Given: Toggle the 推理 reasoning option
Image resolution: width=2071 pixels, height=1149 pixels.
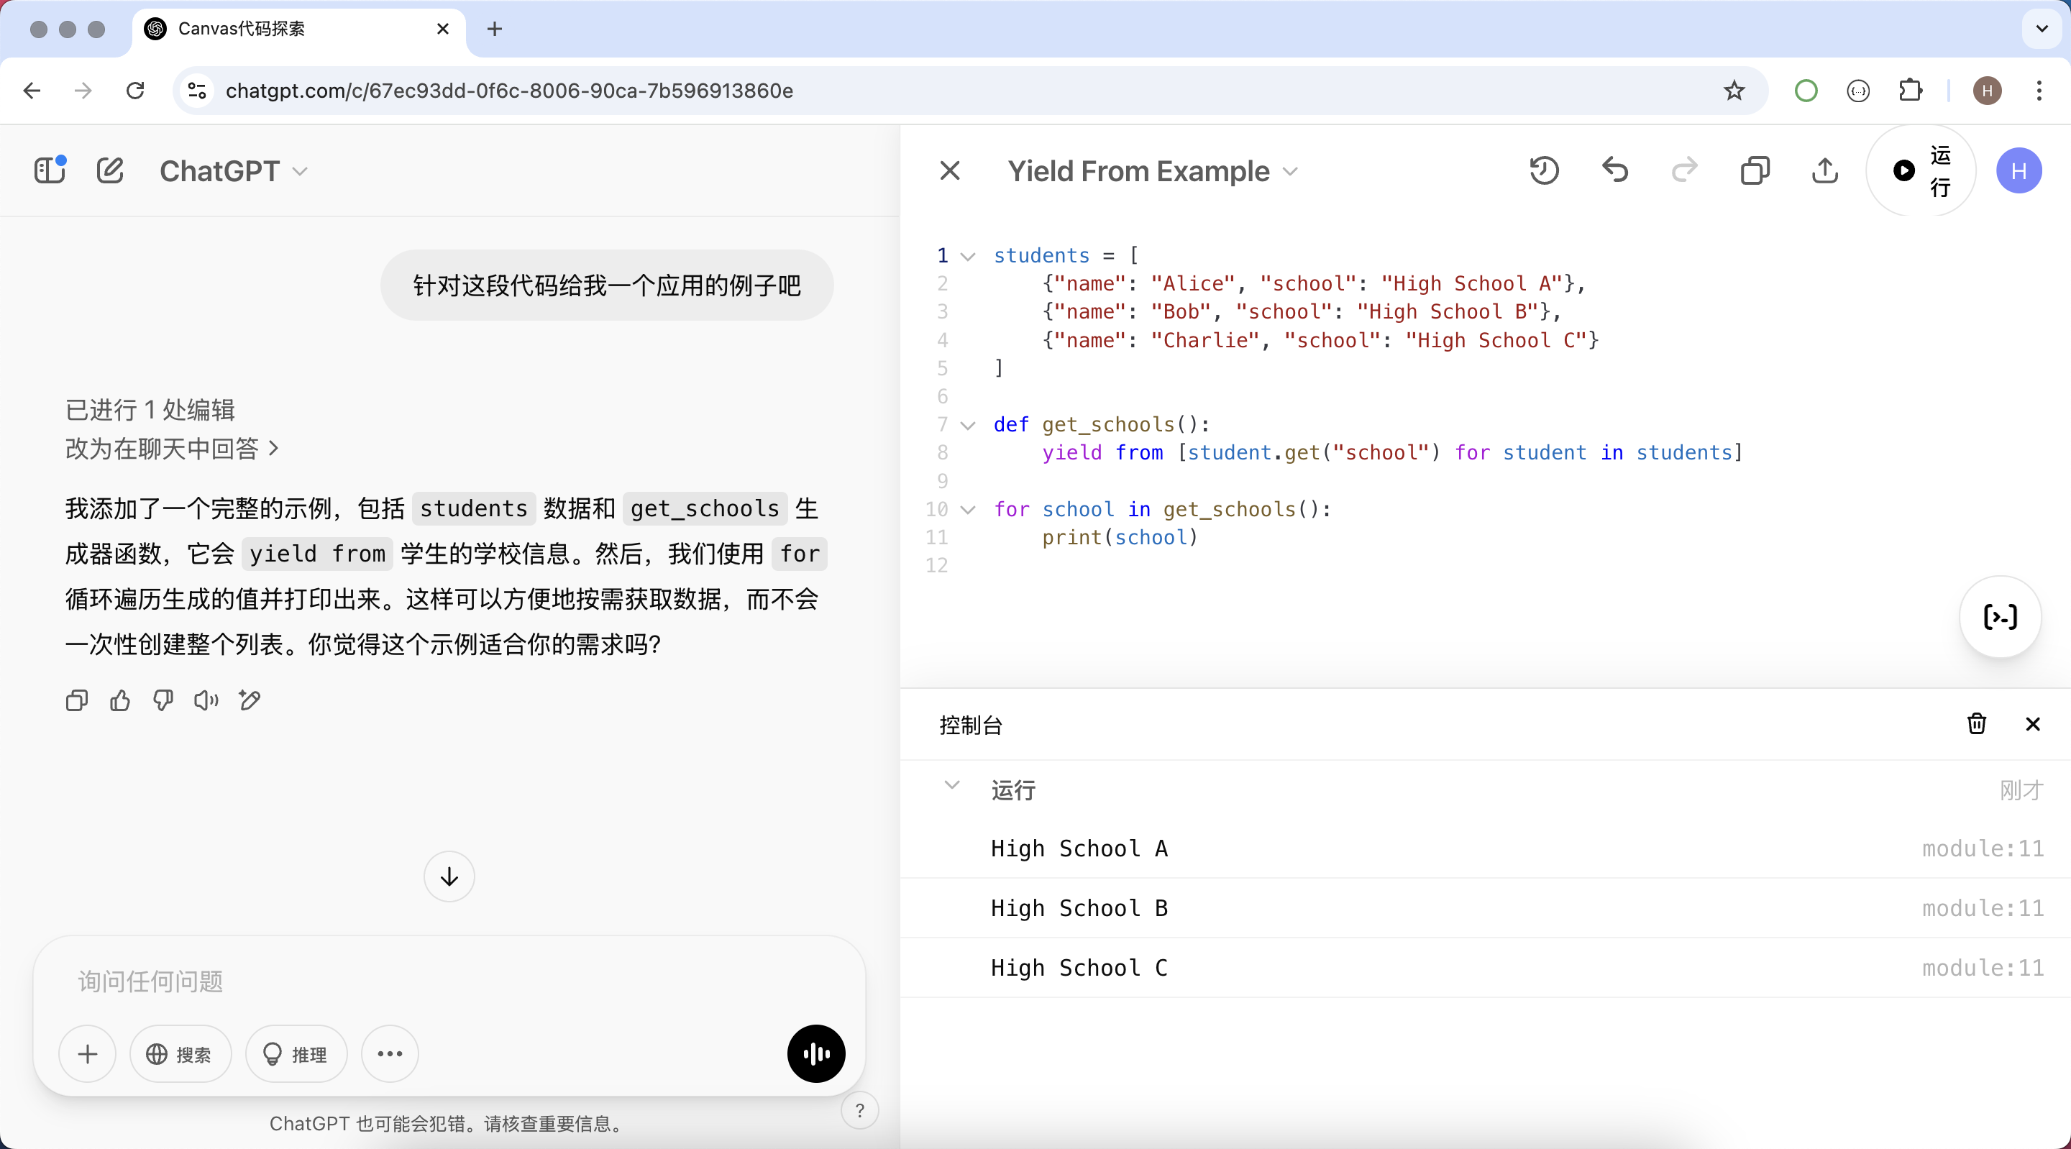Looking at the screenshot, I should click(x=296, y=1053).
